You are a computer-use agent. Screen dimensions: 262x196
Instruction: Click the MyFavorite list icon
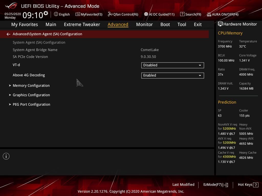78,14
